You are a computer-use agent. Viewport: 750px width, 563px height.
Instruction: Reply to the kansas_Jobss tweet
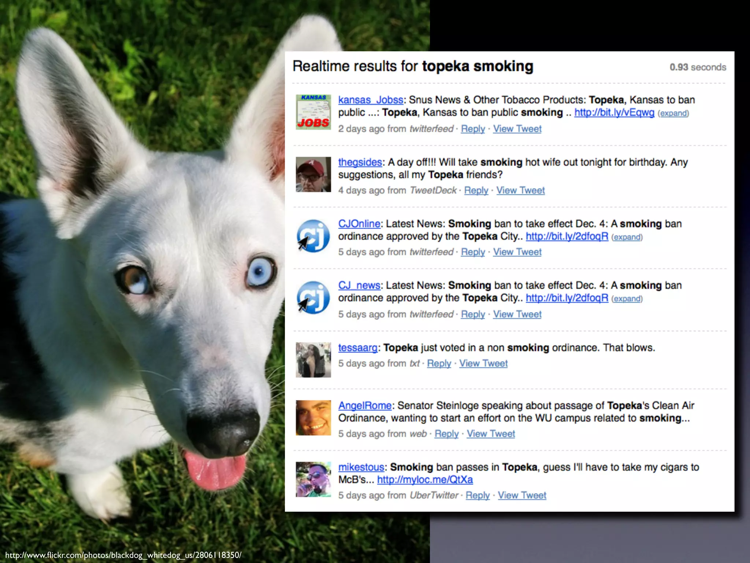[x=473, y=129]
